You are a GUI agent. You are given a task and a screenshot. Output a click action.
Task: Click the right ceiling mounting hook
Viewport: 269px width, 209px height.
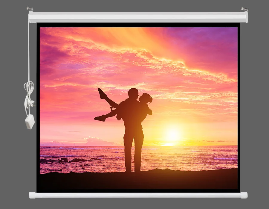pyautogui.click(x=244, y=10)
